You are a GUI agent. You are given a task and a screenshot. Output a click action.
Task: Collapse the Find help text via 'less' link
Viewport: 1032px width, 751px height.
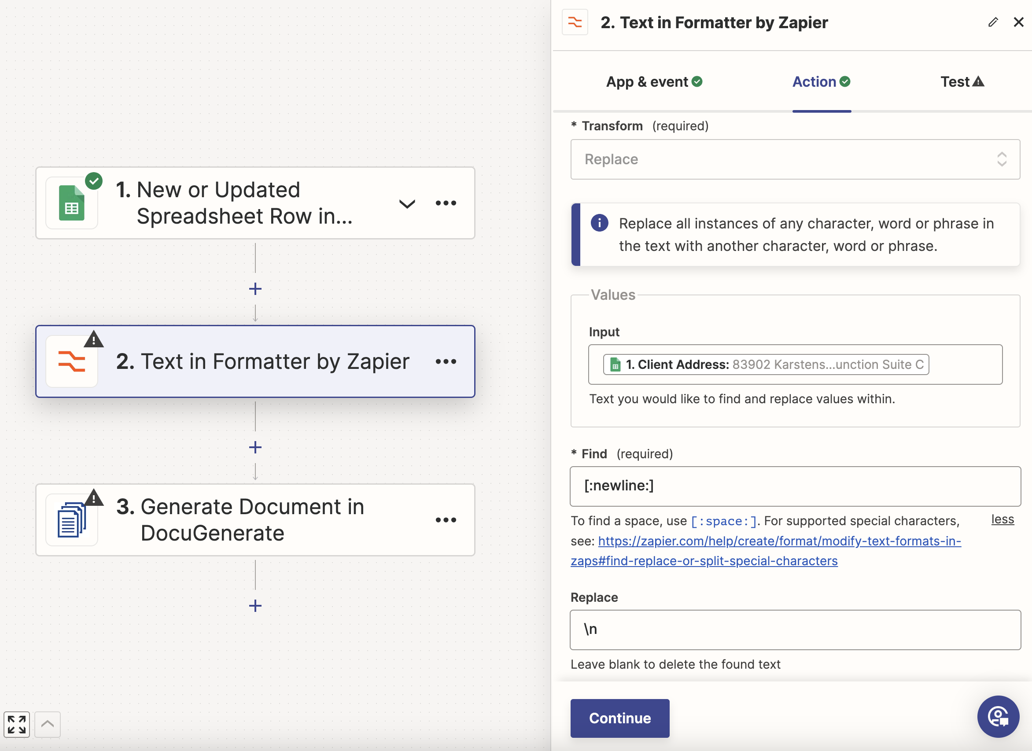1003,519
